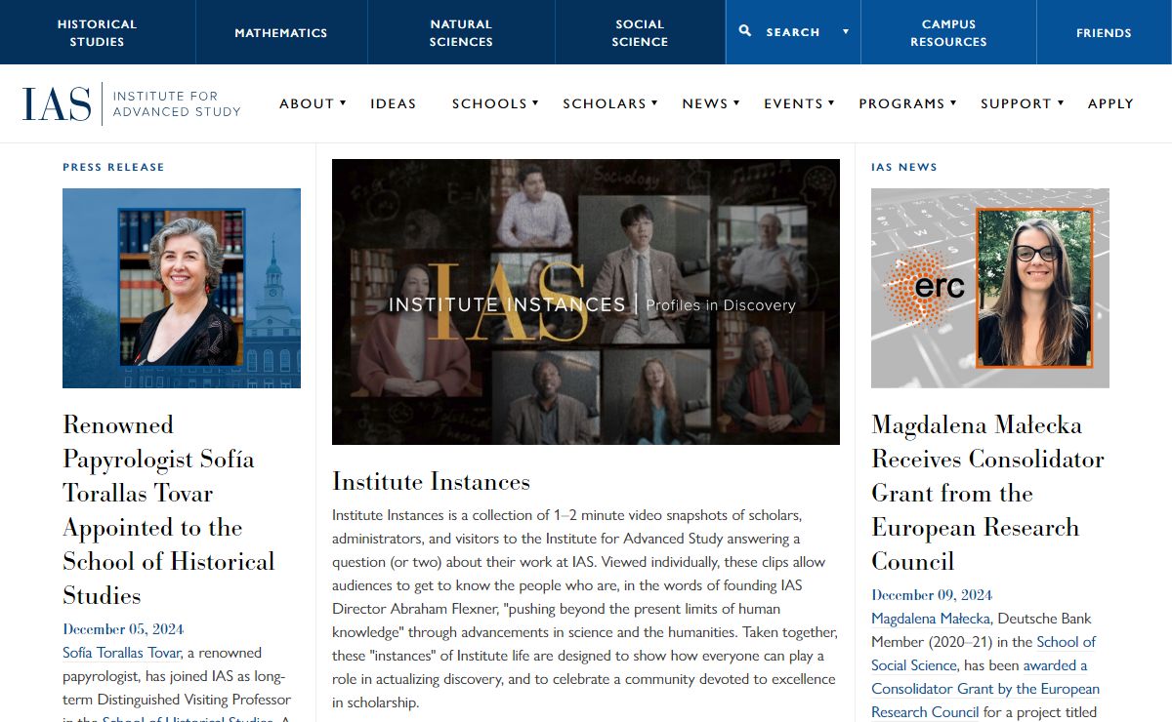Open the Institute Instances heading link

431,481
